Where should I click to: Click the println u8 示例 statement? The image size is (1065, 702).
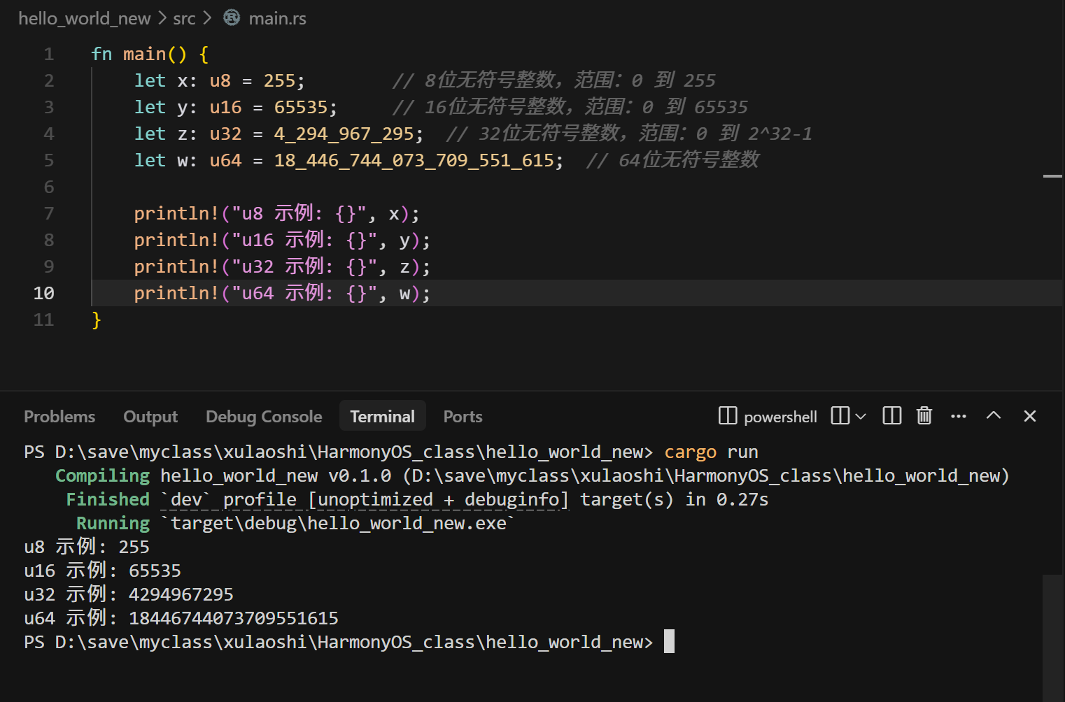point(276,213)
